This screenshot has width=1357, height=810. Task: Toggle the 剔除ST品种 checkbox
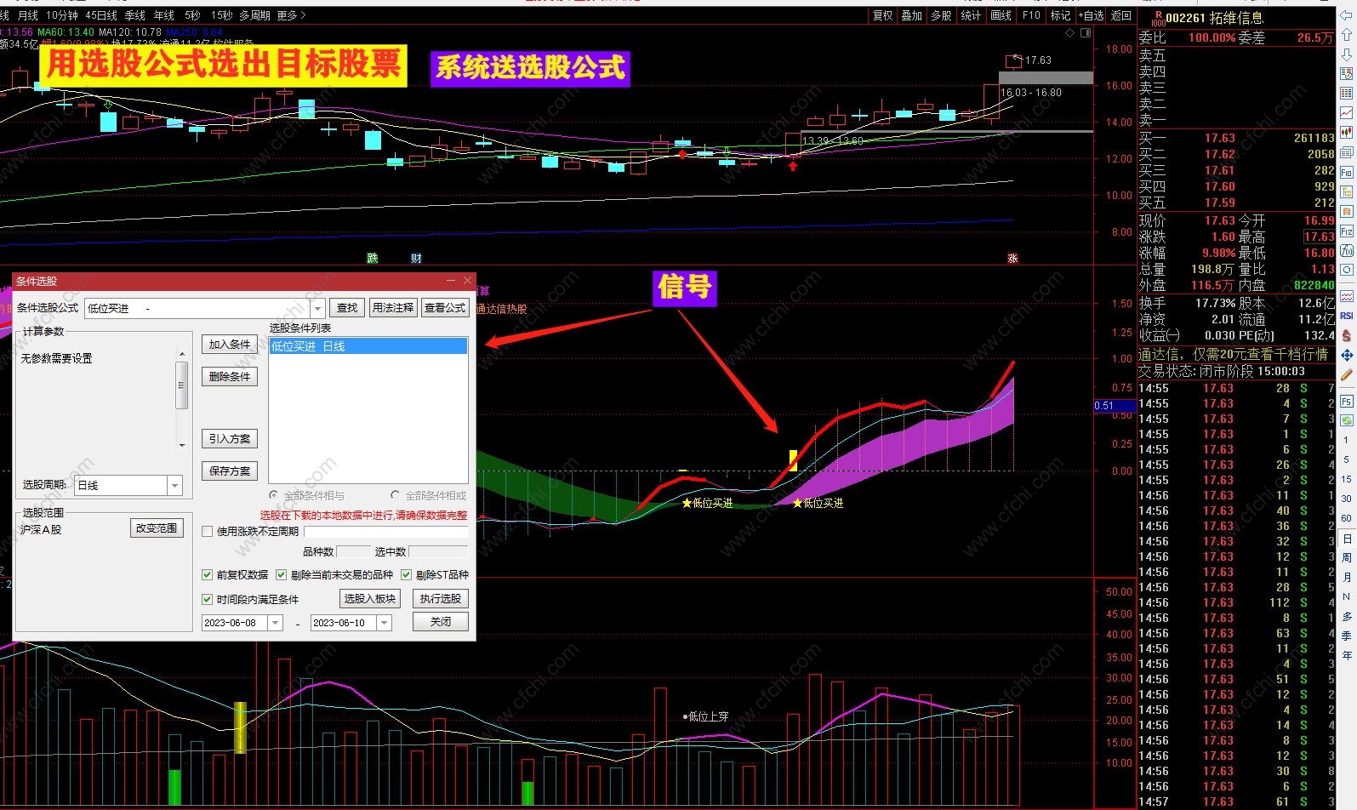pos(407,575)
